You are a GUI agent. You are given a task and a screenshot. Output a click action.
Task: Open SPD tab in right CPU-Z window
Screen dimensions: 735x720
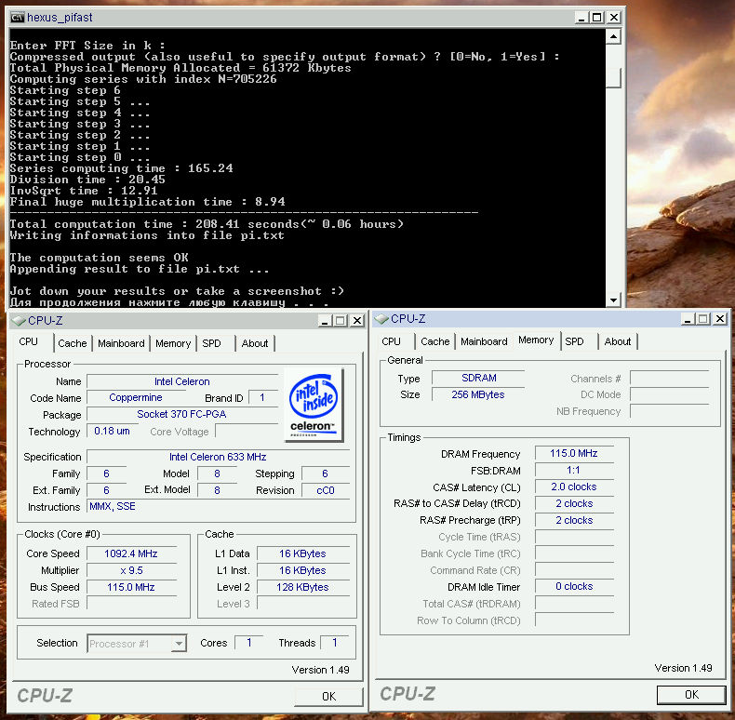[x=574, y=341]
